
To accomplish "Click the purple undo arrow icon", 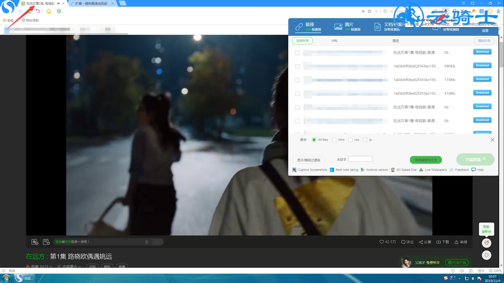I will click(38, 11).
